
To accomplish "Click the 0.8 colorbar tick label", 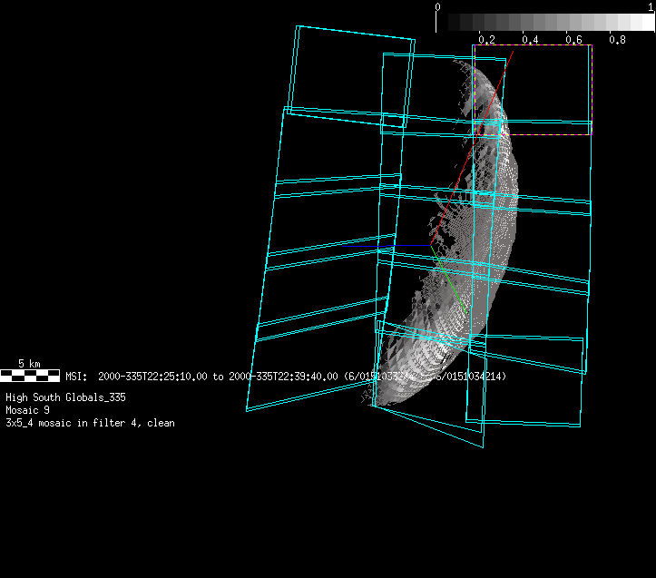I will [x=617, y=40].
